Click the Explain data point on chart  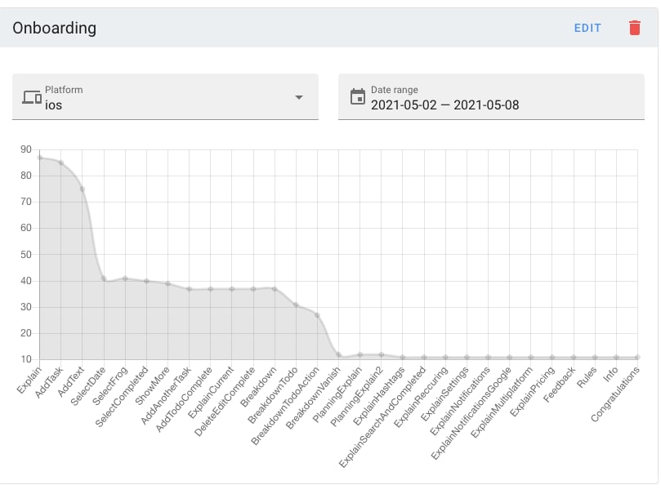pos(39,158)
